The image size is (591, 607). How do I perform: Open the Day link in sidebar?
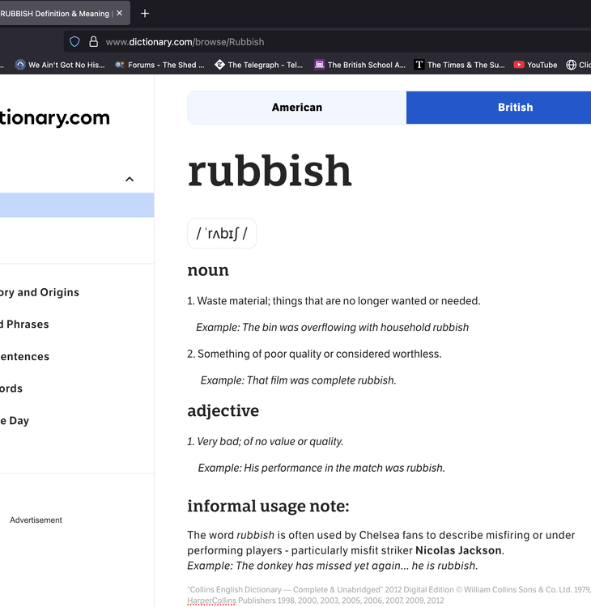pos(15,421)
